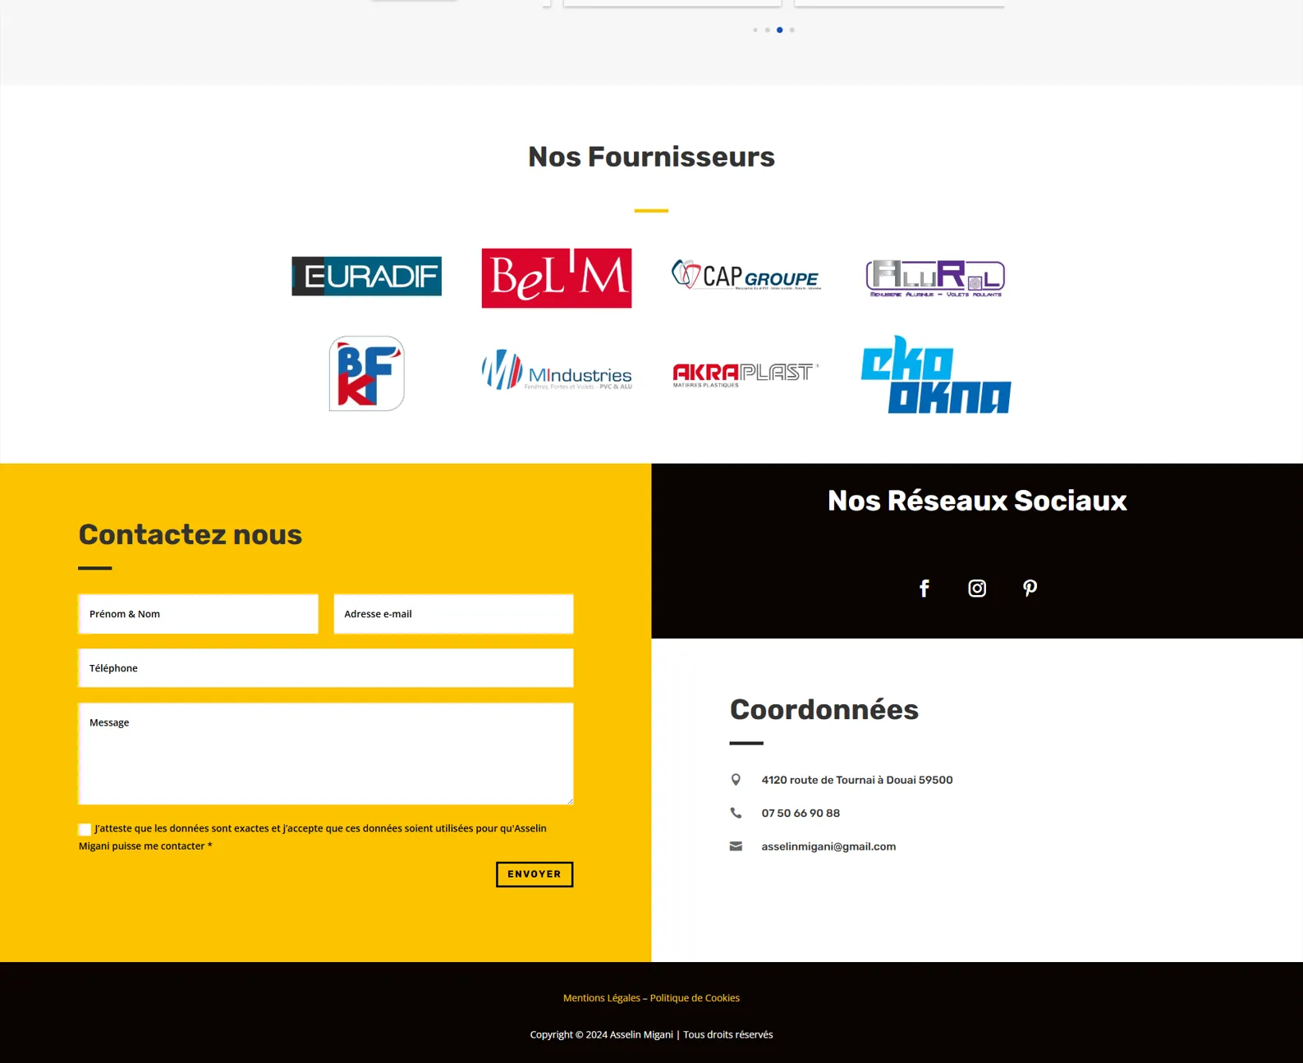Click the CAP Groupe supplier logo
Viewport: 1303px width, 1063px height.
[746, 275]
